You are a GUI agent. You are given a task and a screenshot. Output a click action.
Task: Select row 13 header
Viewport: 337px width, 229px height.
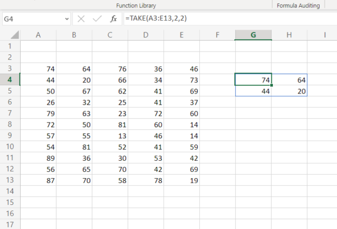click(10, 180)
